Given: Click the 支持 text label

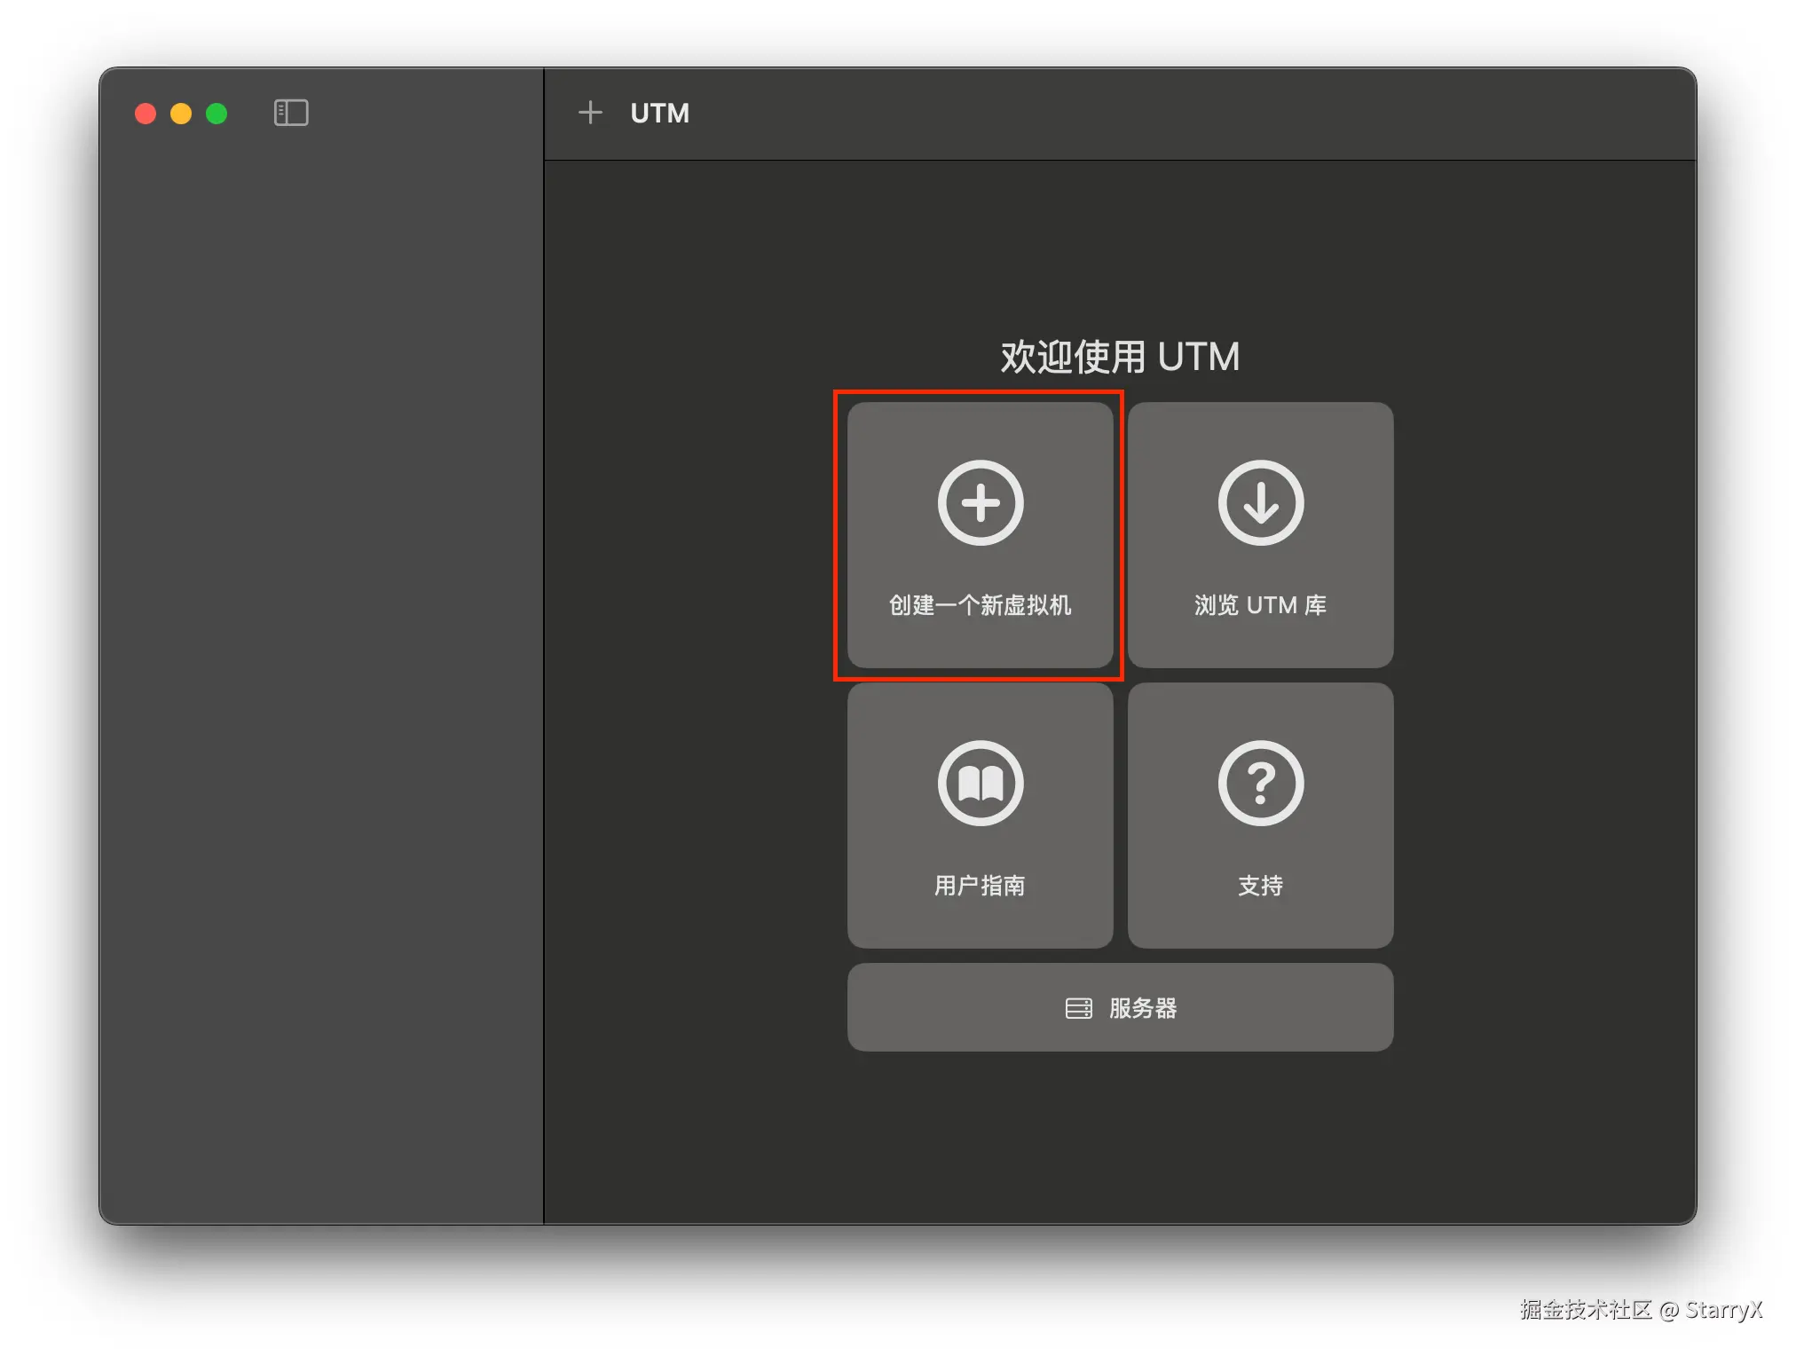Looking at the screenshot, I should [1260, 886].
